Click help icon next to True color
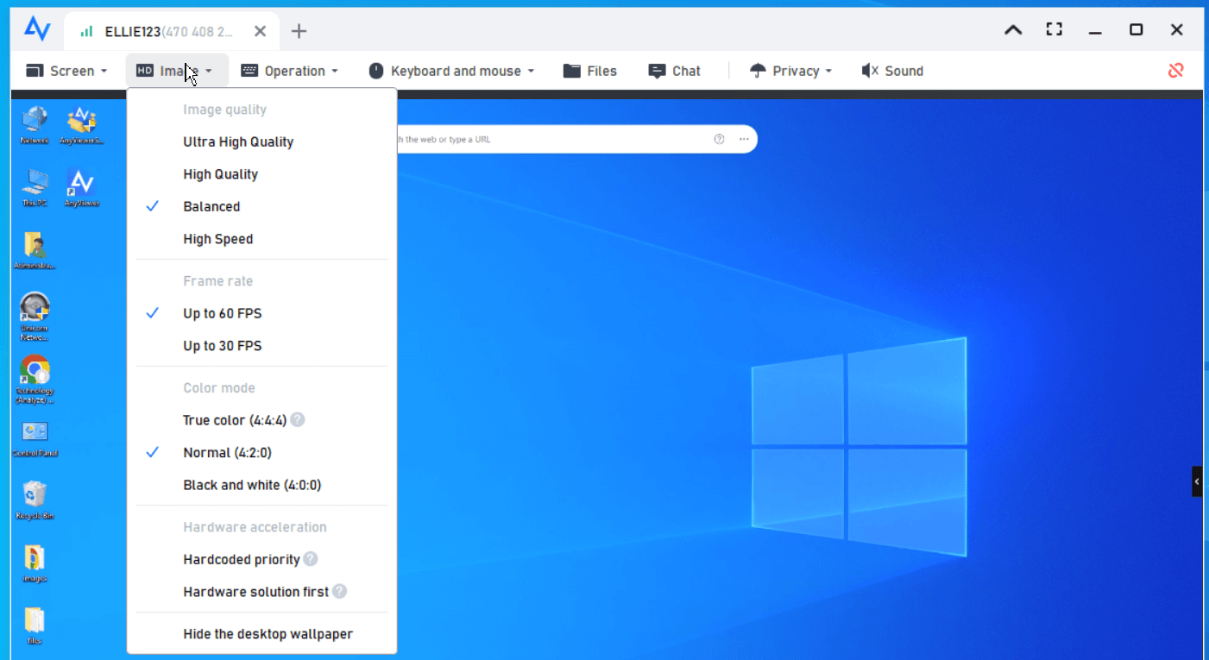This screenshot has height=660, width=1209. click(x=298, y=420)
